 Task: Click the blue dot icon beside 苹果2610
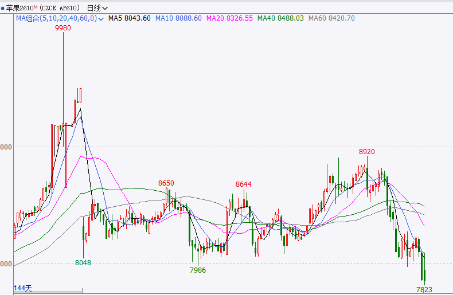click(3, 8)
